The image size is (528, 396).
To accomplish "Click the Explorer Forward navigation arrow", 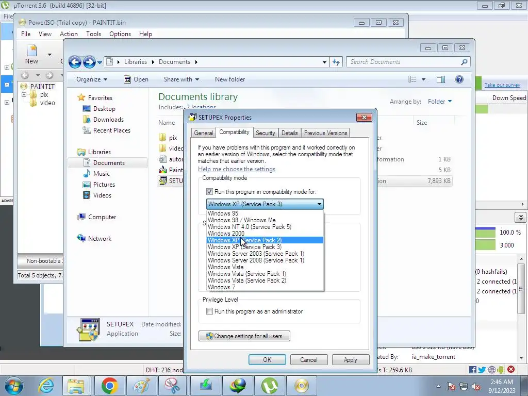I will pos(89,62).
